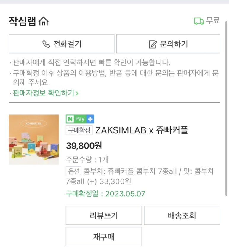Open the 작심랩 store name

click(22, 21)
